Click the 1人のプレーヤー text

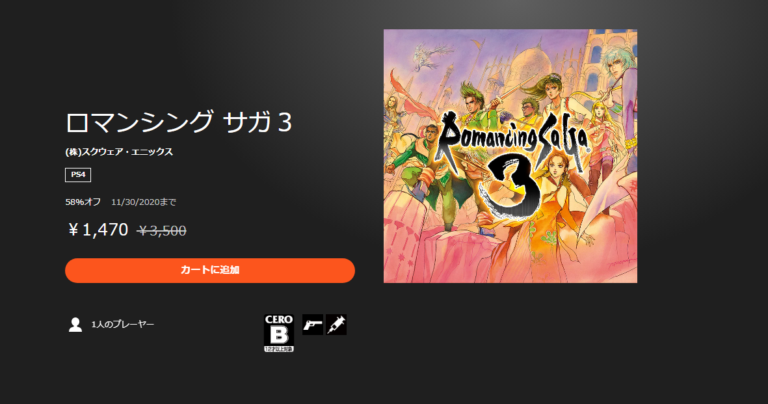[122, 325]
